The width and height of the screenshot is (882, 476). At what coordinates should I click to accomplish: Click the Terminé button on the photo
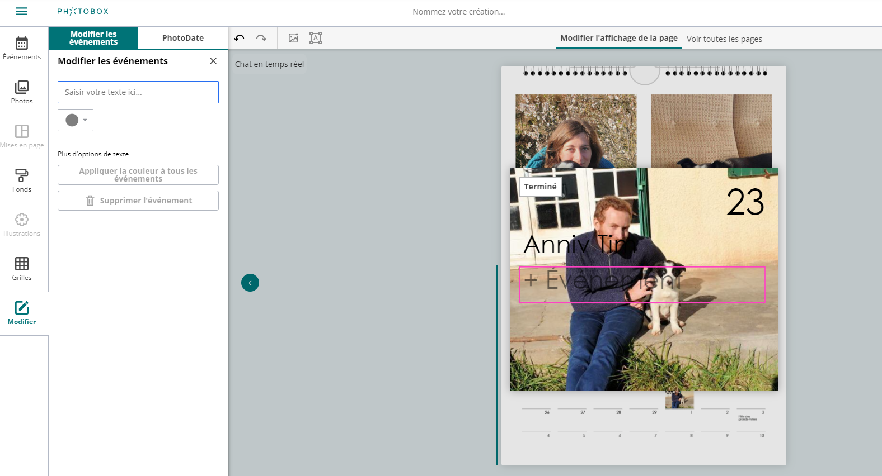[x=541, y=187]
